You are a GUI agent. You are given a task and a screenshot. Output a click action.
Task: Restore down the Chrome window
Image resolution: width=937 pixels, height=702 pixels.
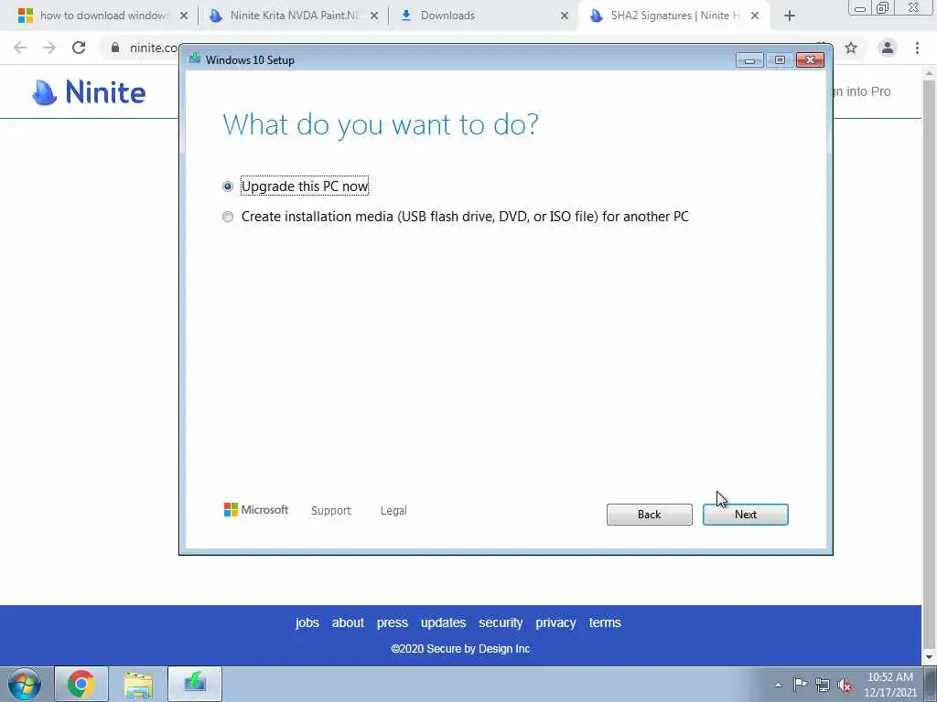[883, 7]
